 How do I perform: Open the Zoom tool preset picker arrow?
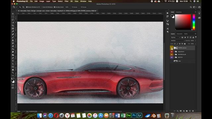[x=16, y=7]
